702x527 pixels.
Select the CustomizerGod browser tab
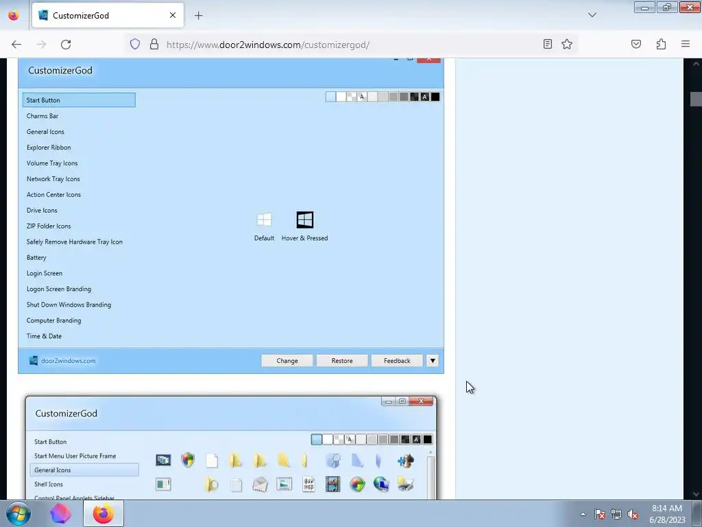tap(108, 15)
